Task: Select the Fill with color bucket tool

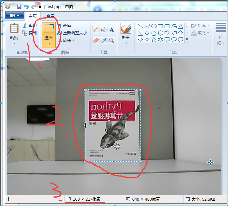Action: tap(104, 30)
